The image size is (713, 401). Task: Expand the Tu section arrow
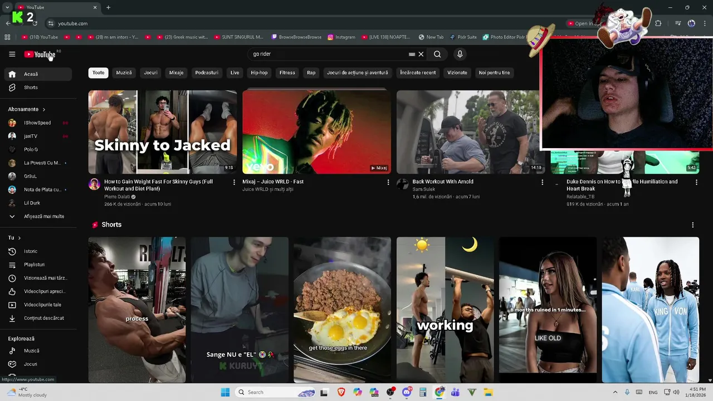[19, 238]
